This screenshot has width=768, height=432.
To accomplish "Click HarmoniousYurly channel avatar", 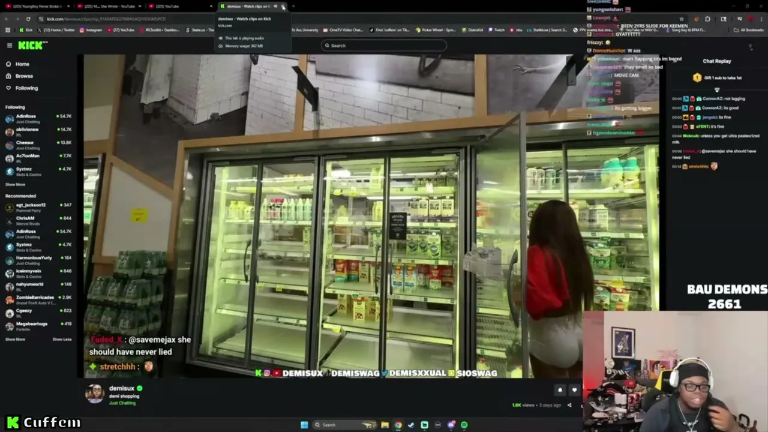I will tap(10, 260).
